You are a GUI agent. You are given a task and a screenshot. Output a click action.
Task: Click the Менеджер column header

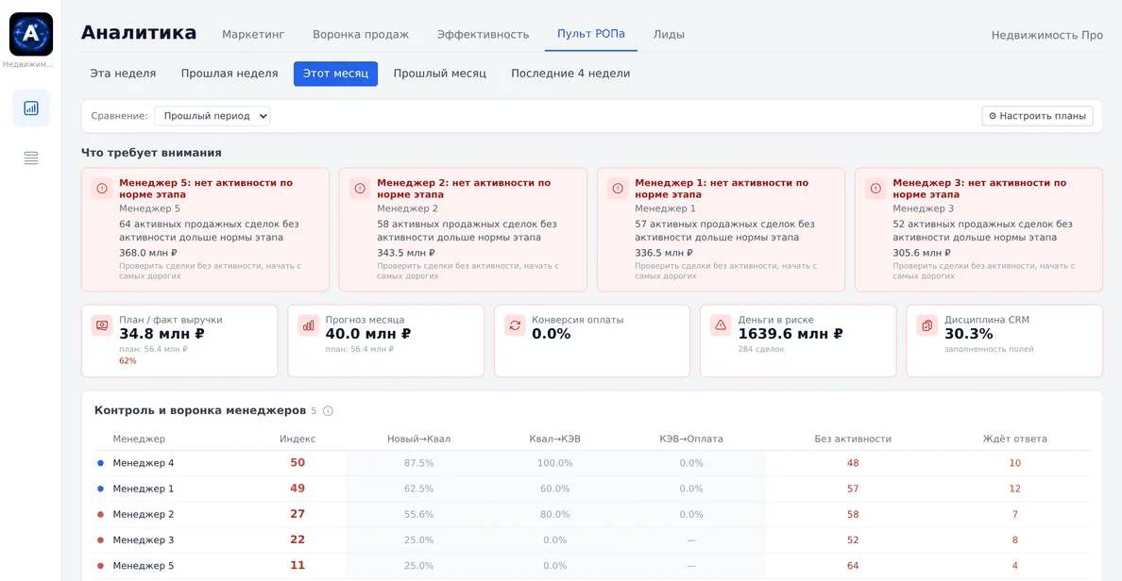tap(139, 439)
